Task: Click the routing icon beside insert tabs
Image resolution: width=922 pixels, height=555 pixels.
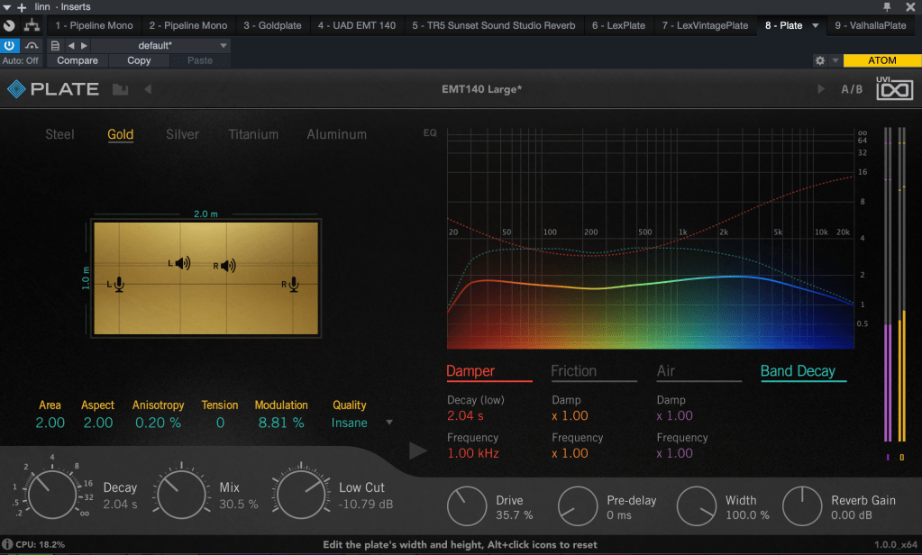Action: click(32, 25)
